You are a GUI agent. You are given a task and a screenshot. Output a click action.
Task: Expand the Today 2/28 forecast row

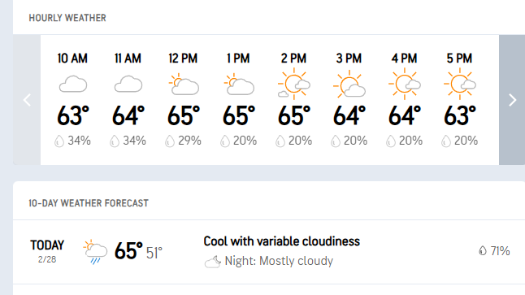[x=269, y=252]
